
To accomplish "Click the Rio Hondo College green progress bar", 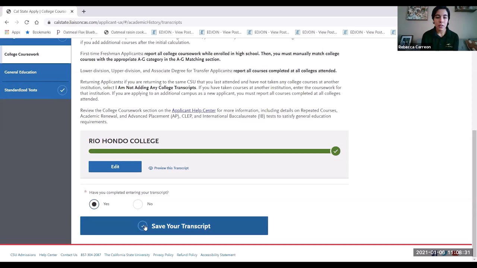I will [x=209, y=151].
